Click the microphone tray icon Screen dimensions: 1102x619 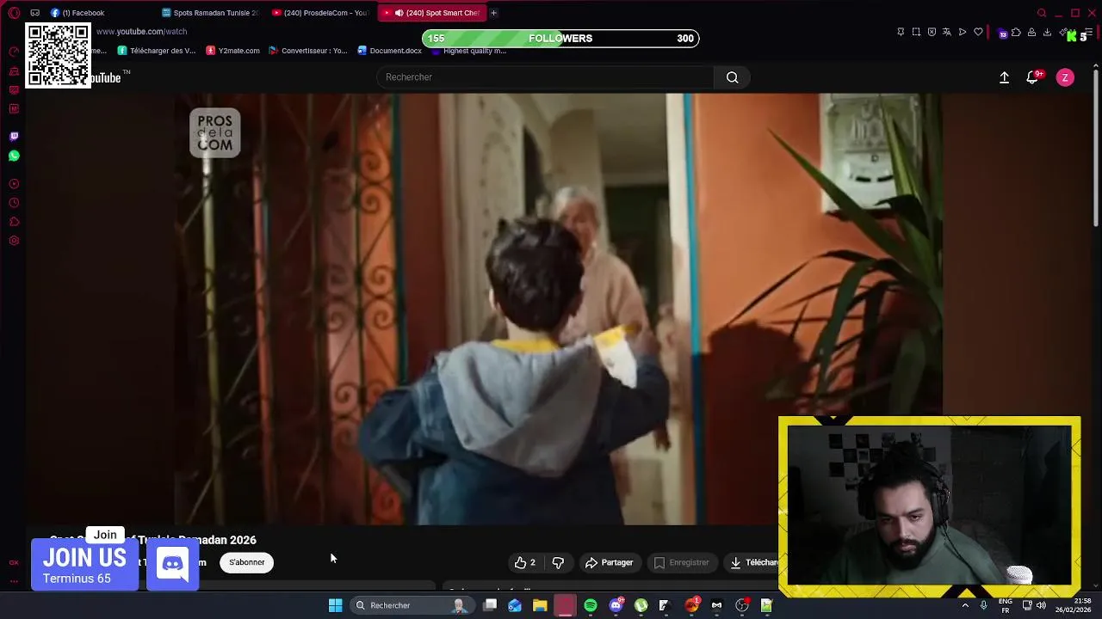click(x=984, y=605)
